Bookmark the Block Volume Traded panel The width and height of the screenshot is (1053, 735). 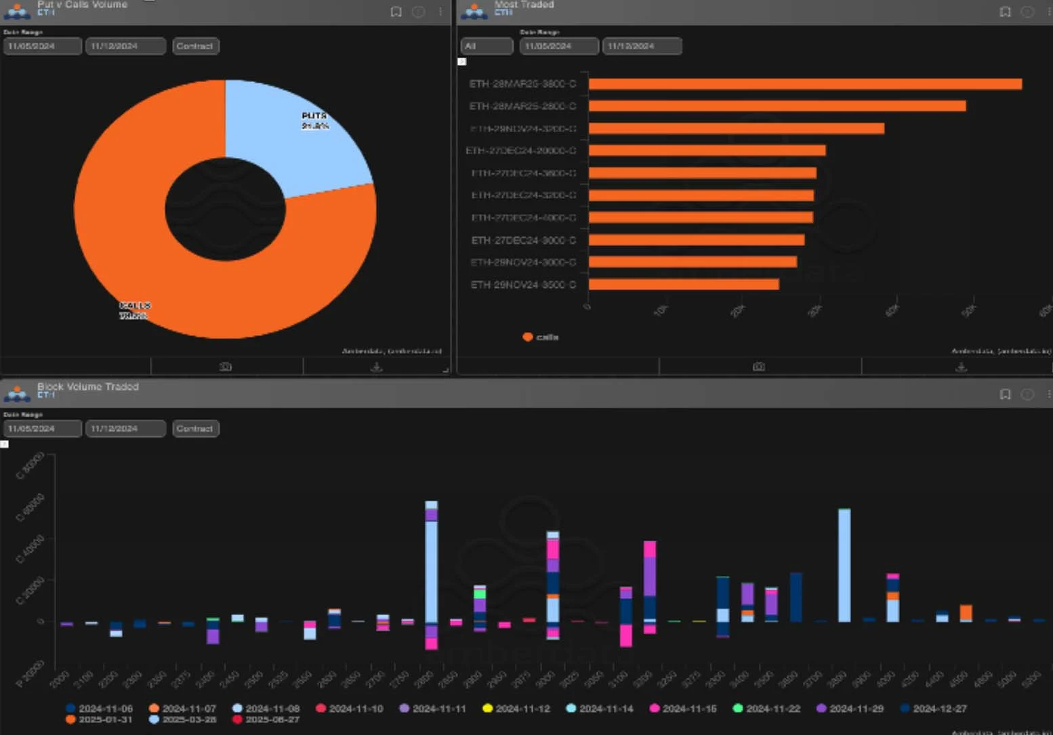click(x=1006, y=394)
